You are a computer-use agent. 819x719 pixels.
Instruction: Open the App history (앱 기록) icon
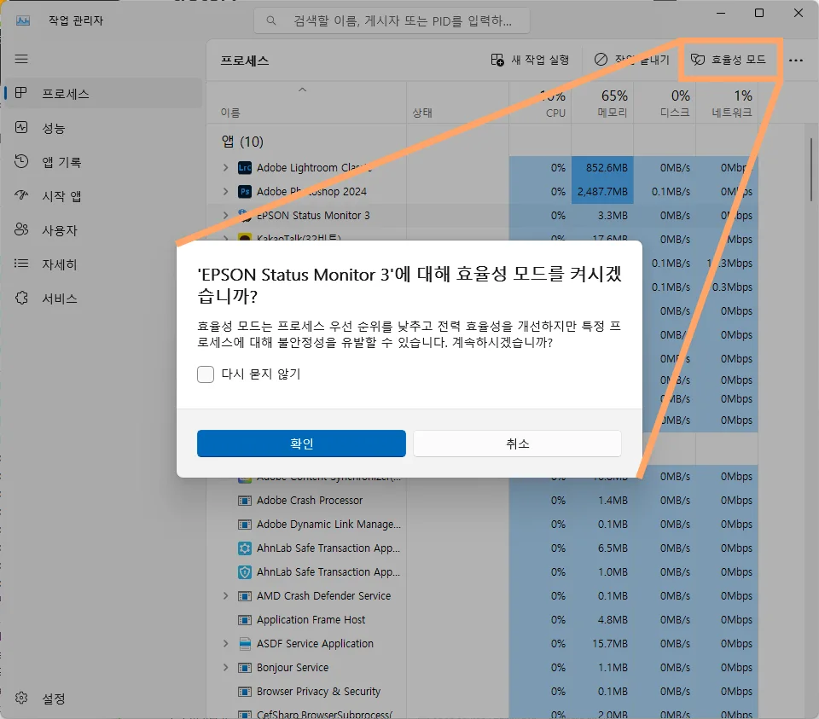tap(20, 161)
